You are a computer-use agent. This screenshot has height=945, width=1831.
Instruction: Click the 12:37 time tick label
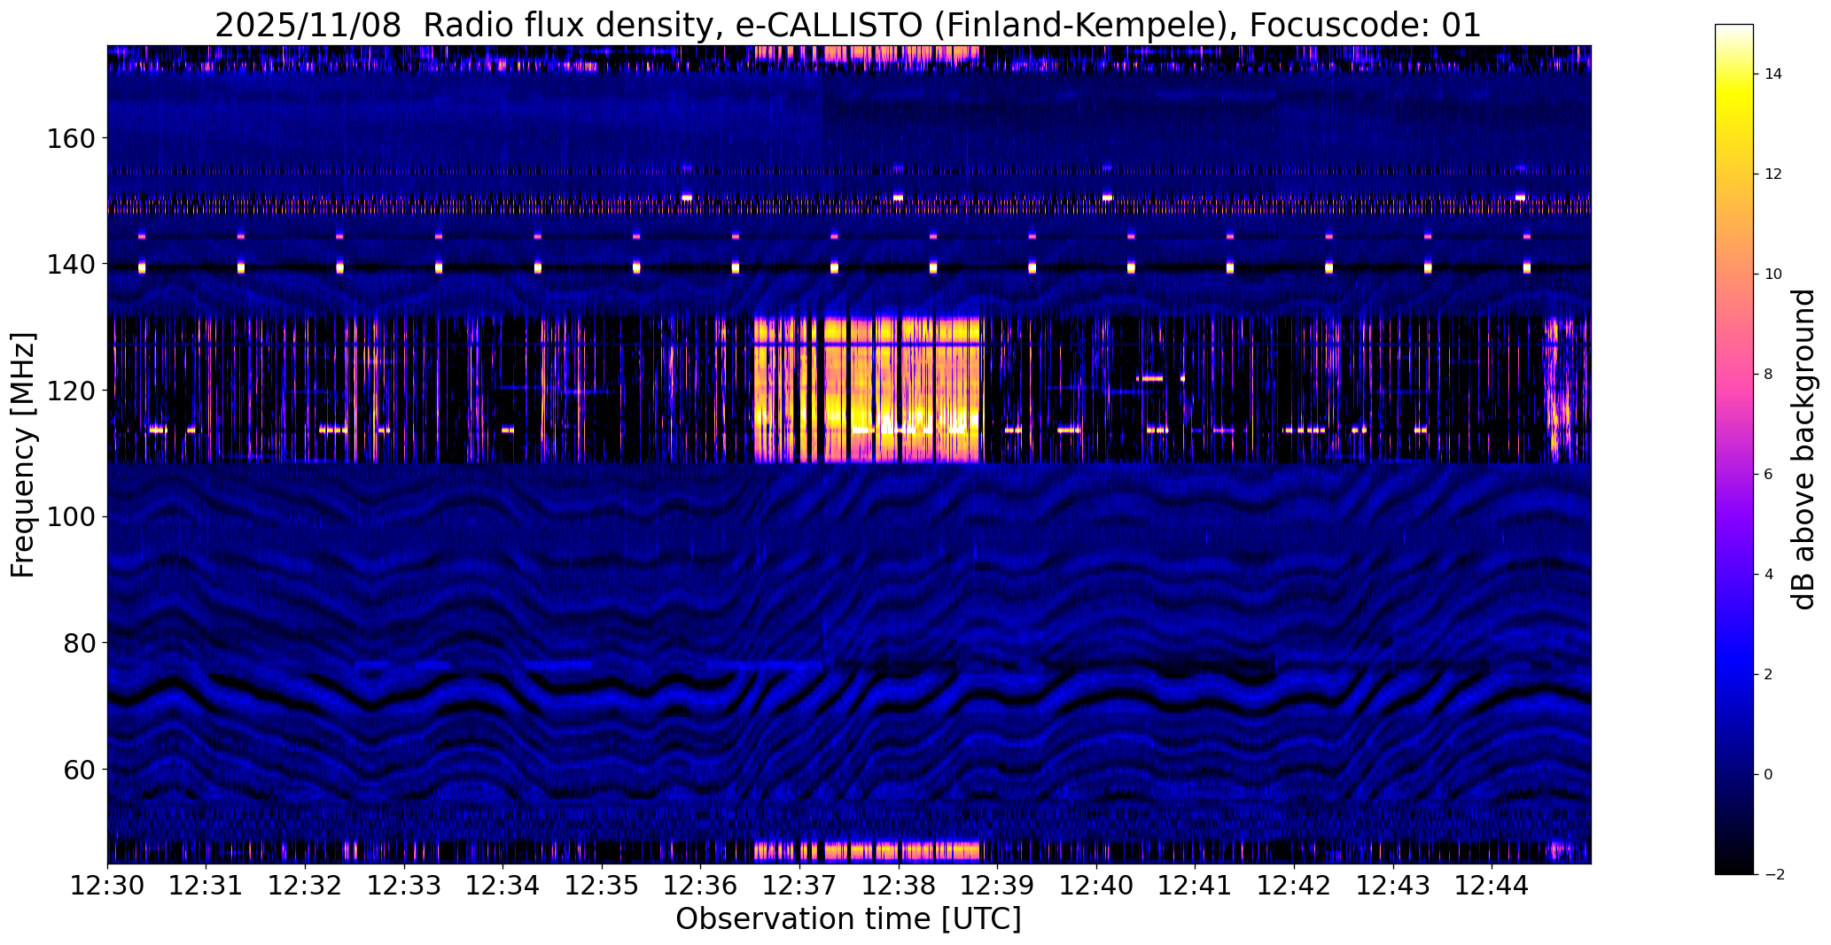click(799, 885)
